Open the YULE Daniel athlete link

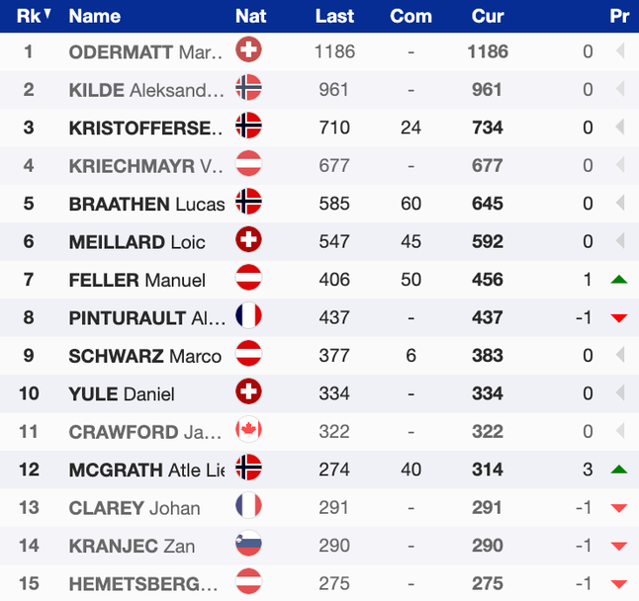122,393
